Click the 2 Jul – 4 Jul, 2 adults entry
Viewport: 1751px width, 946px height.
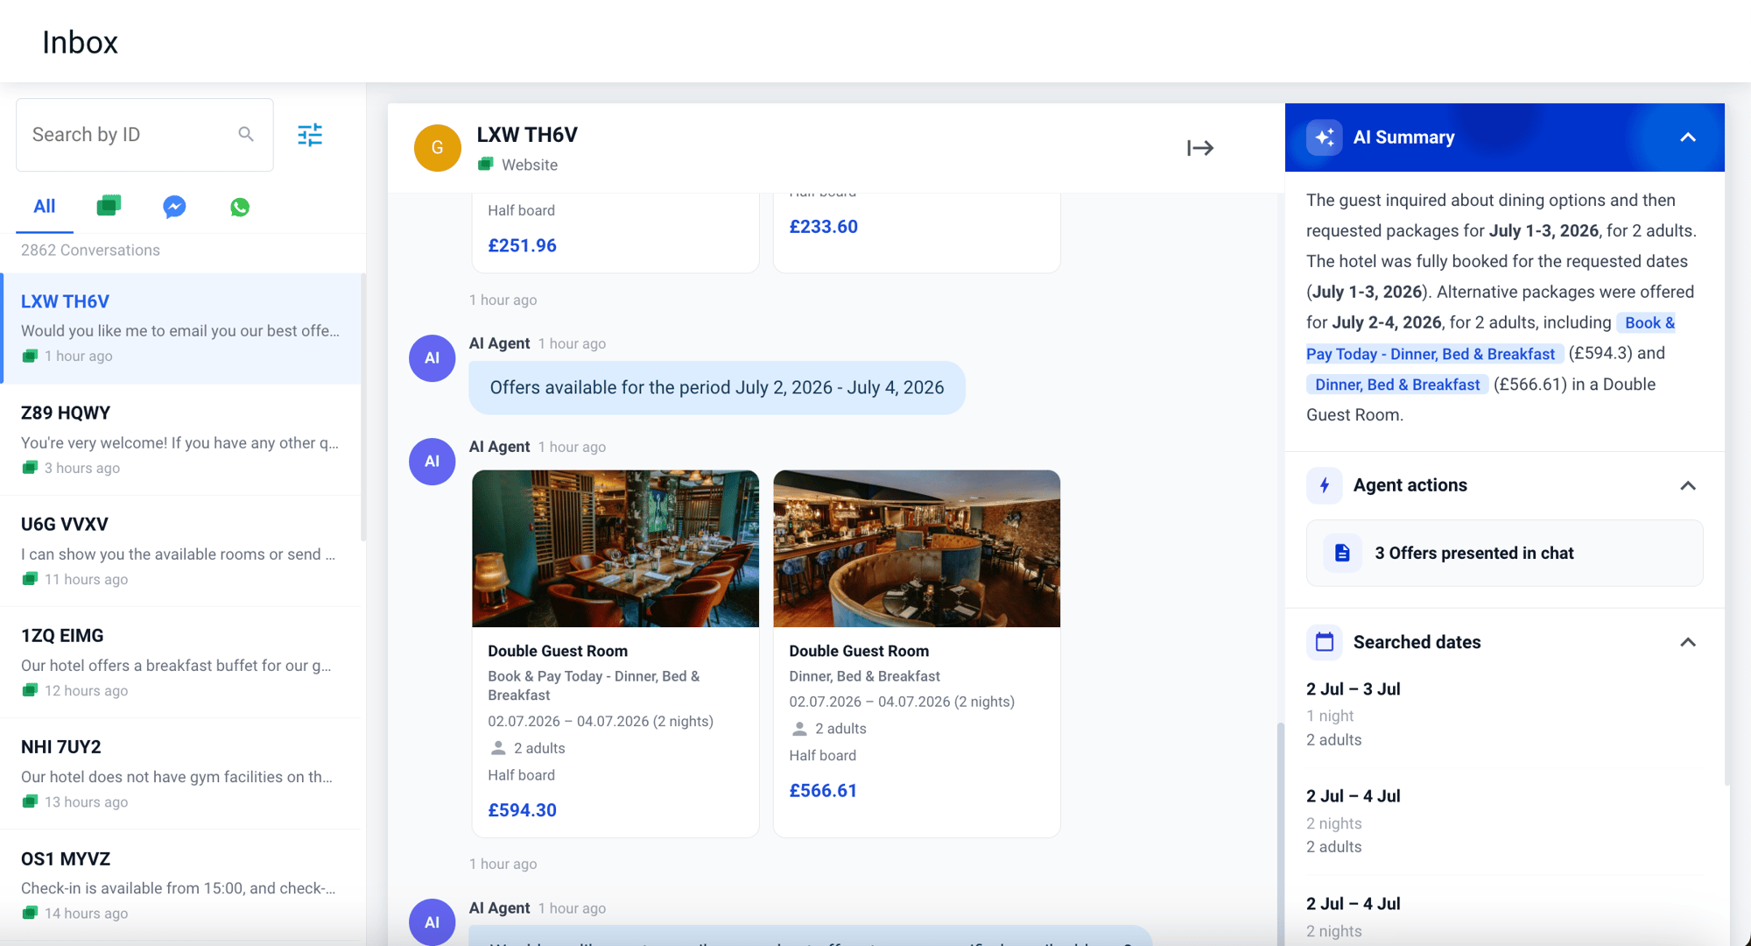coord(1354,821)
